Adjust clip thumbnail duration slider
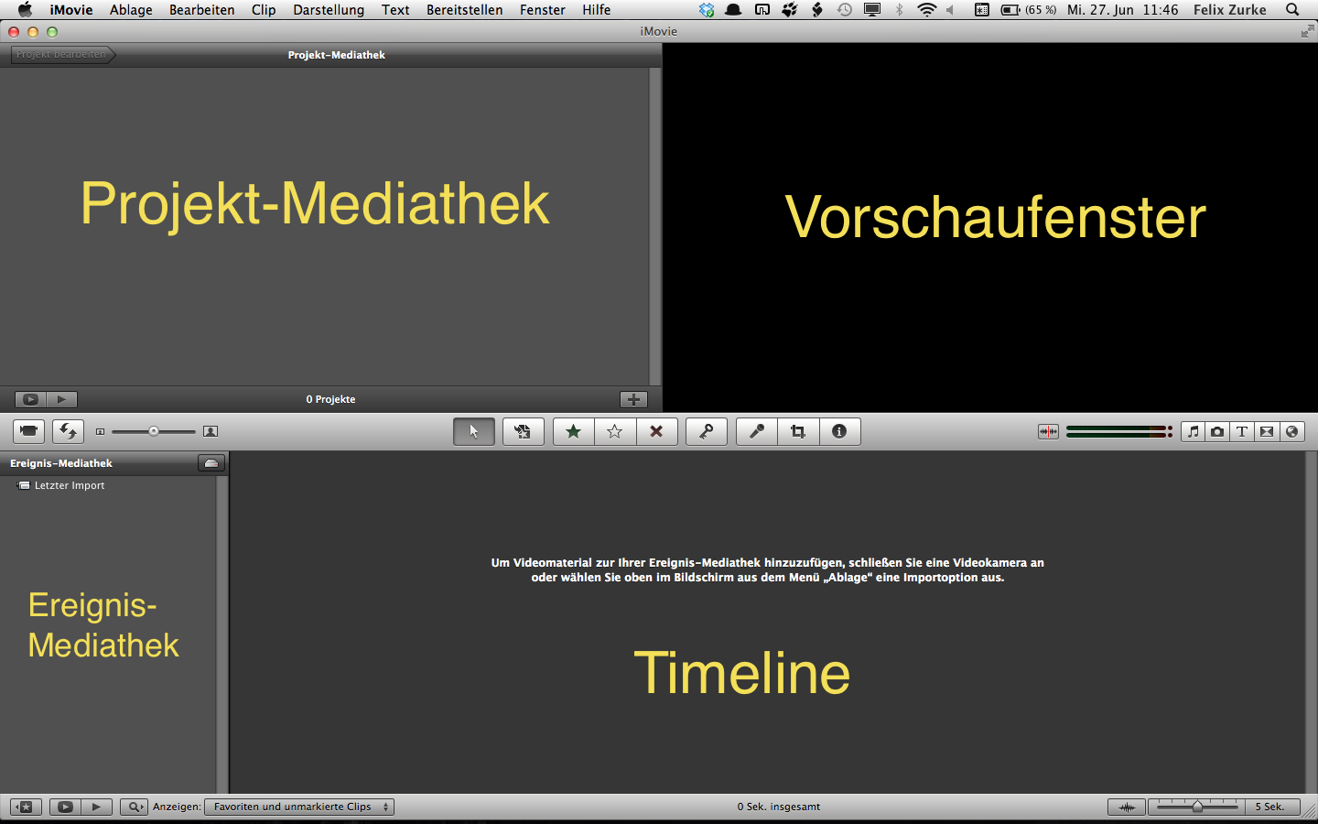Screen dimensions: 1318x824 (x=1197, y=807)
